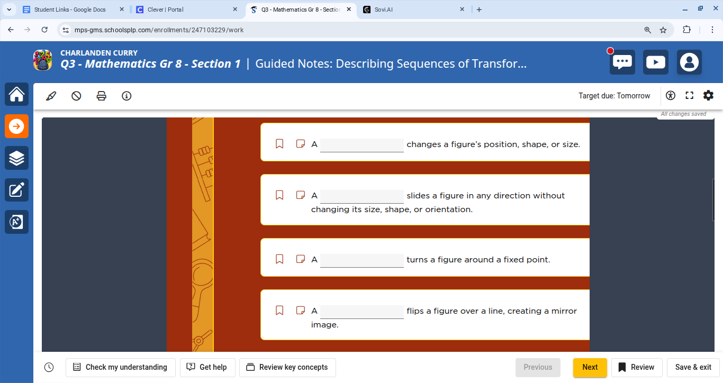Click the Next button
This screenshot has width=723, height=383.
coord(590,367)
